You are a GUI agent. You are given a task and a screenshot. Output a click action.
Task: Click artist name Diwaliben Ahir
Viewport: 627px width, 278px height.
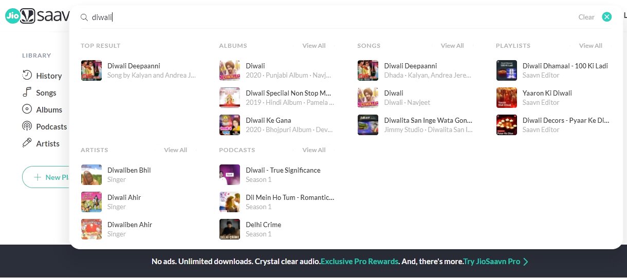[x=130, y=225]
